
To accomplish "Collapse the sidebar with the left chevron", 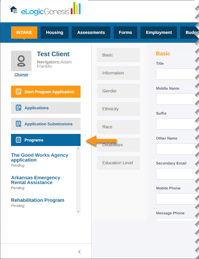I will [79, 252].
